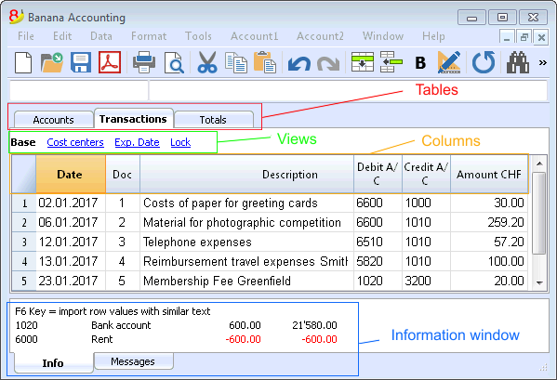Restore the inner document window
The image size is (557, 380).
coord(524,37)
